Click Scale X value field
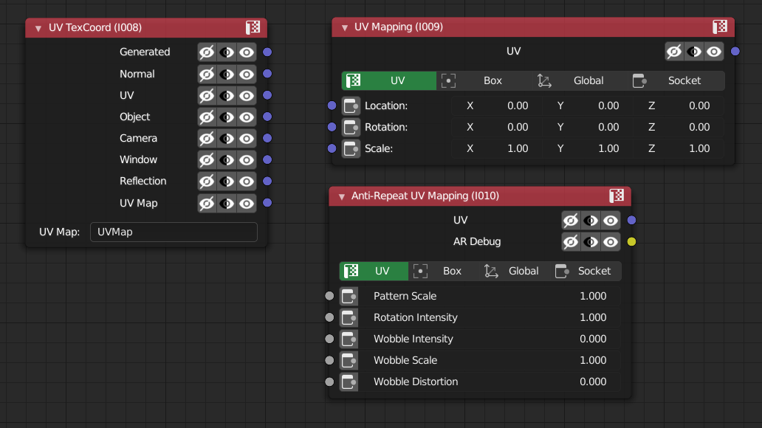 coord(497,148)
